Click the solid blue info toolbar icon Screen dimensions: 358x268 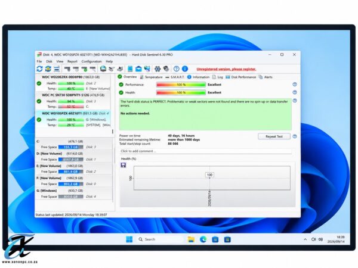[x=185, y=68]
